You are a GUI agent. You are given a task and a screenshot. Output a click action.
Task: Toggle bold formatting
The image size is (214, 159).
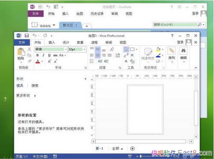click(x=38, y=55)
